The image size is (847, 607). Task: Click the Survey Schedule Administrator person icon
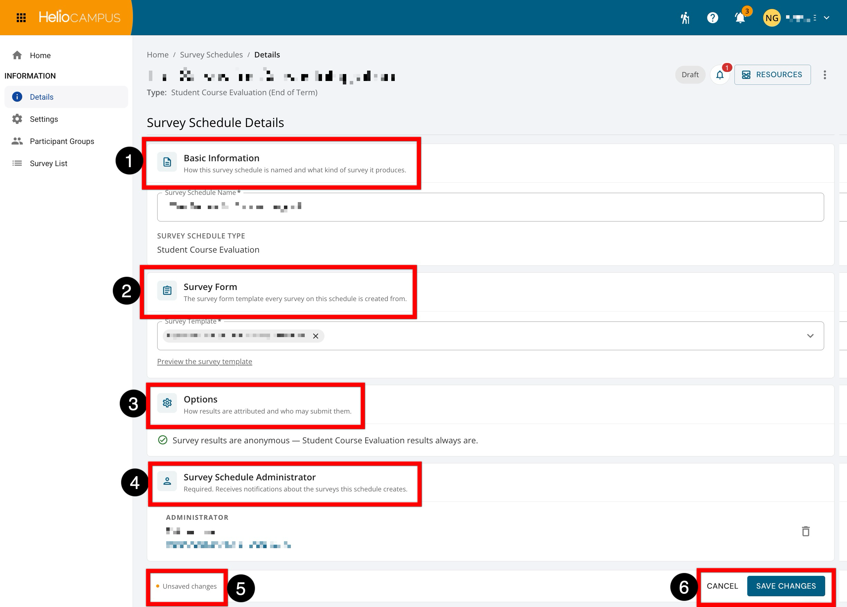[167, 481]
